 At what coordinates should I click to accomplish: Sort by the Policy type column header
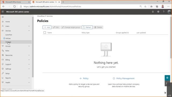(x=85, y=33)
